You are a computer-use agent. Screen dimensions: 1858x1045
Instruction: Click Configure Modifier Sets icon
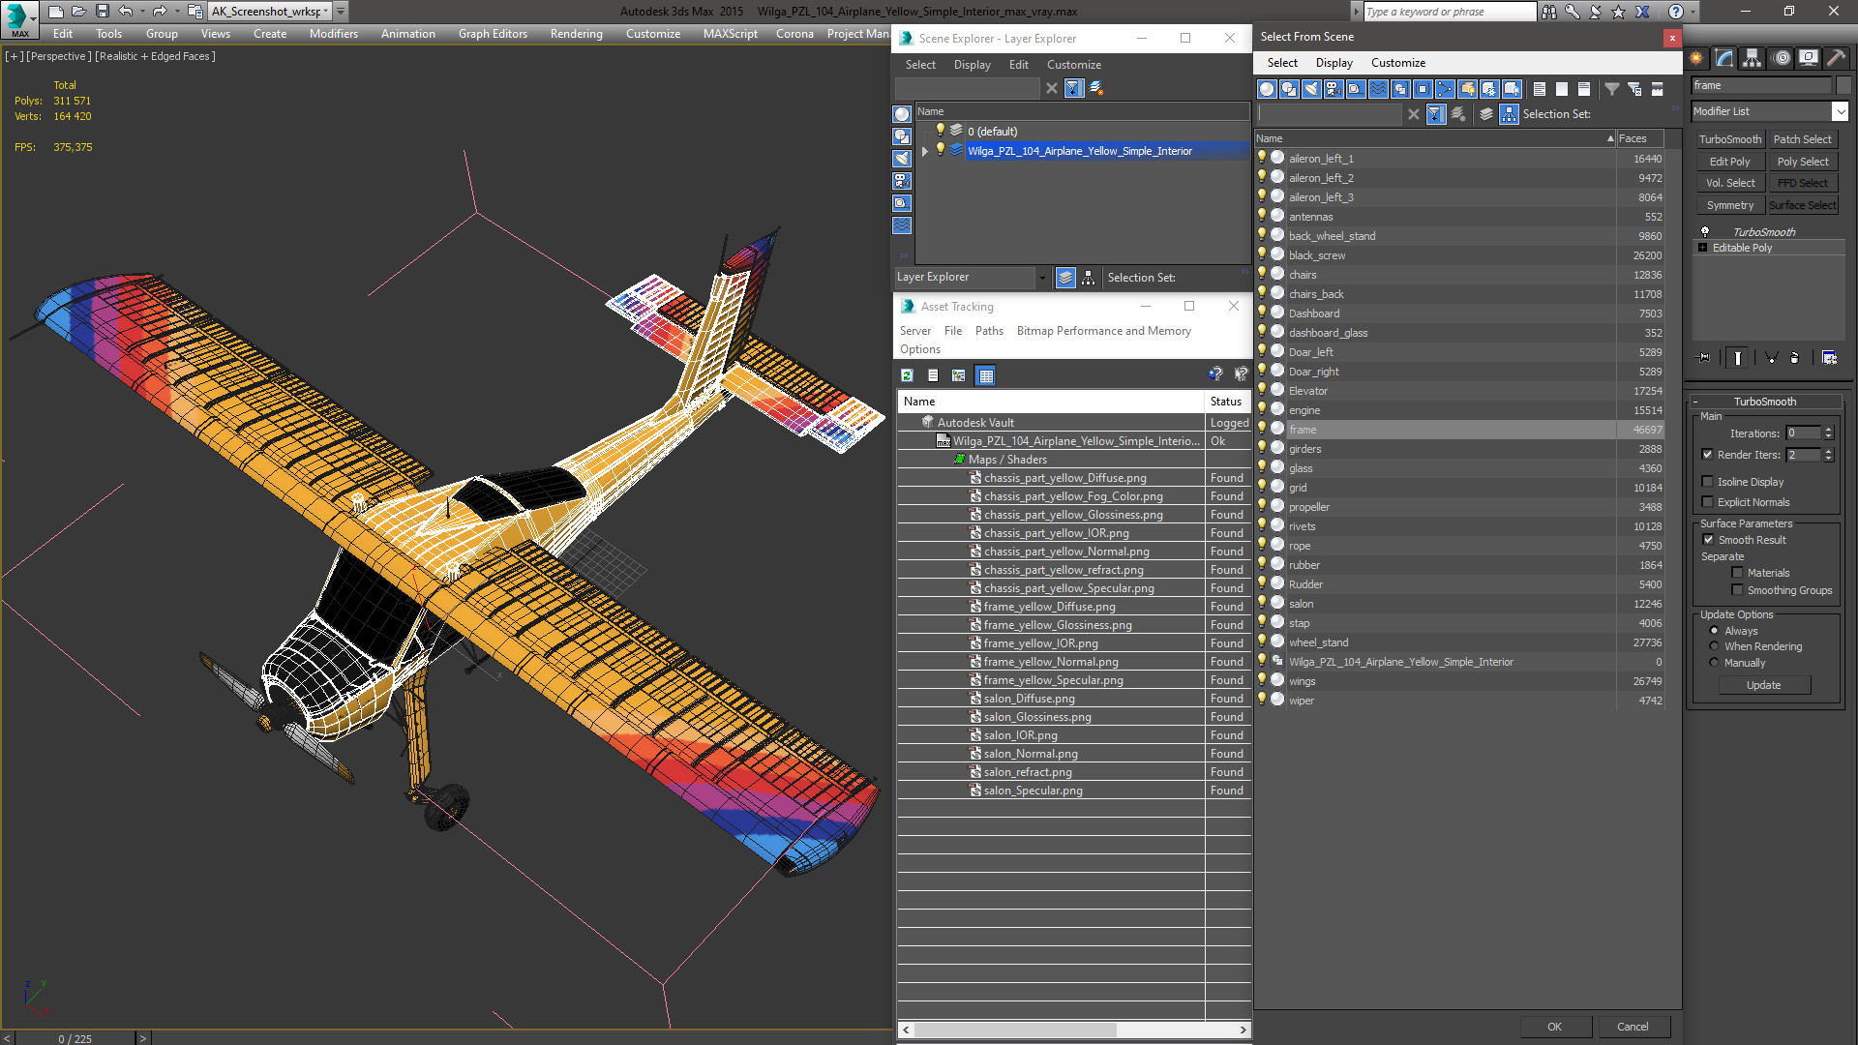(1829, 358)
